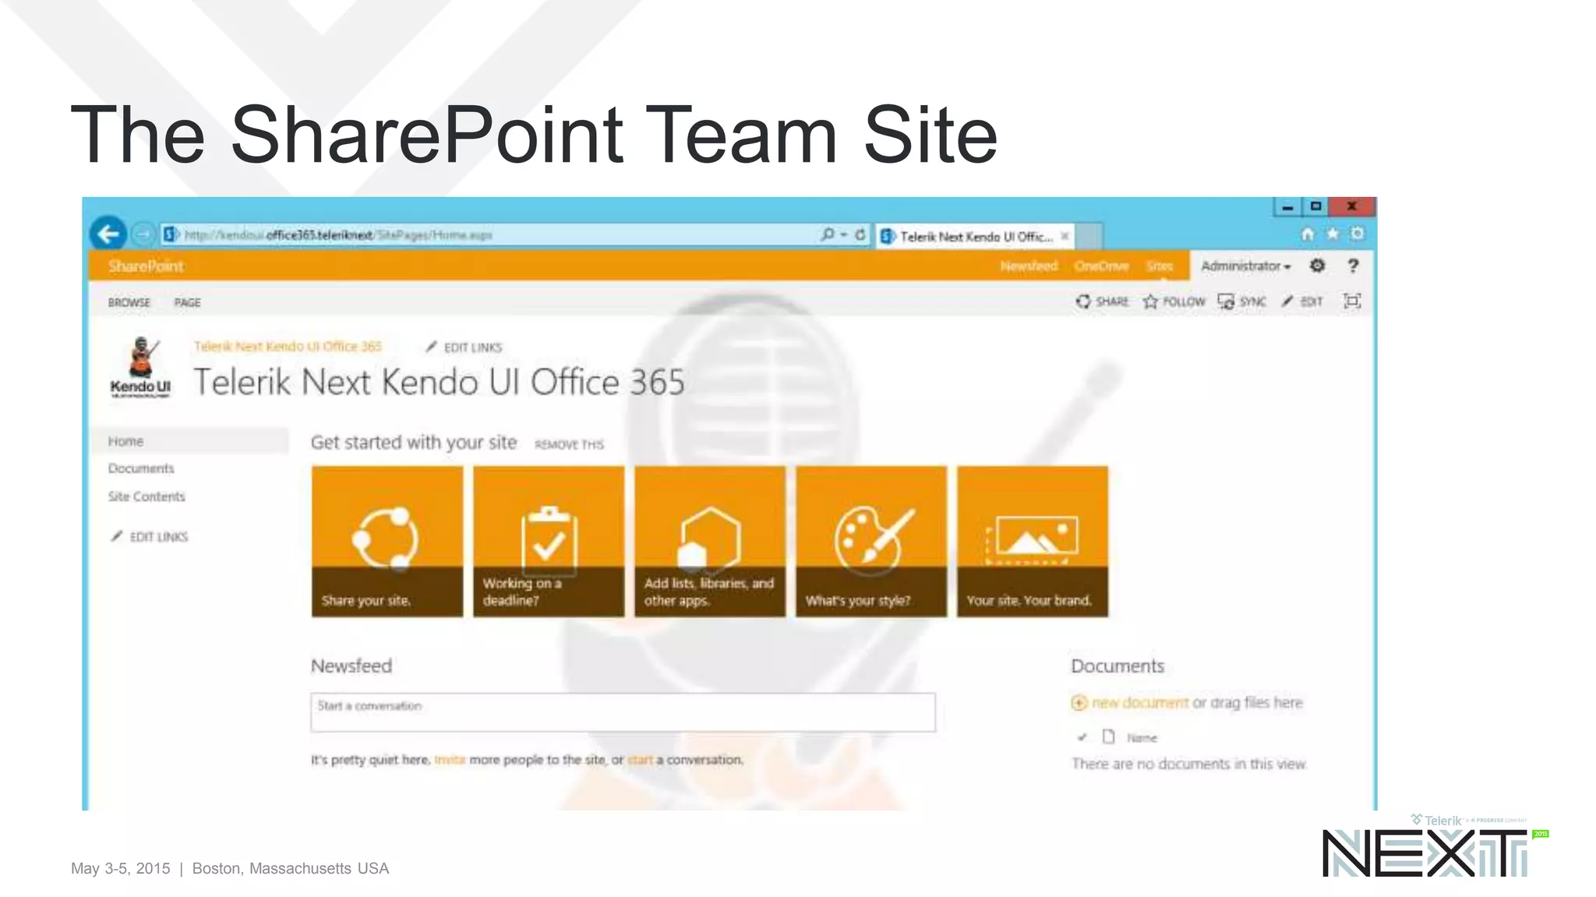Open Add lists, libraries, and other apps tile
Screen dimensions: 1596x897
pyautogui.click(x=710, y=542)
